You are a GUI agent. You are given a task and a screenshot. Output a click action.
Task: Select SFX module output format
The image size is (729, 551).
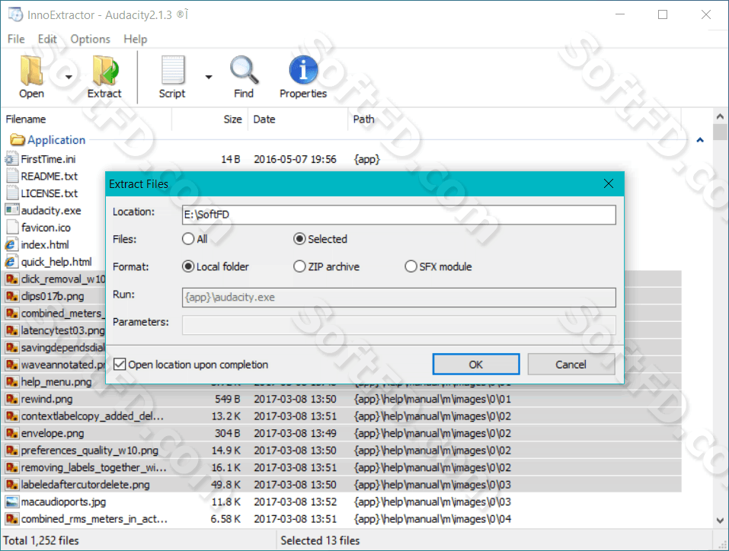click(411, 266)
